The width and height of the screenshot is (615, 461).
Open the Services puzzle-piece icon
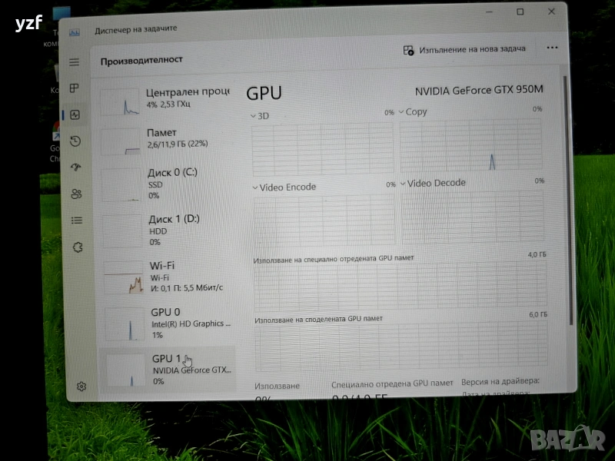tap(77, 247)
